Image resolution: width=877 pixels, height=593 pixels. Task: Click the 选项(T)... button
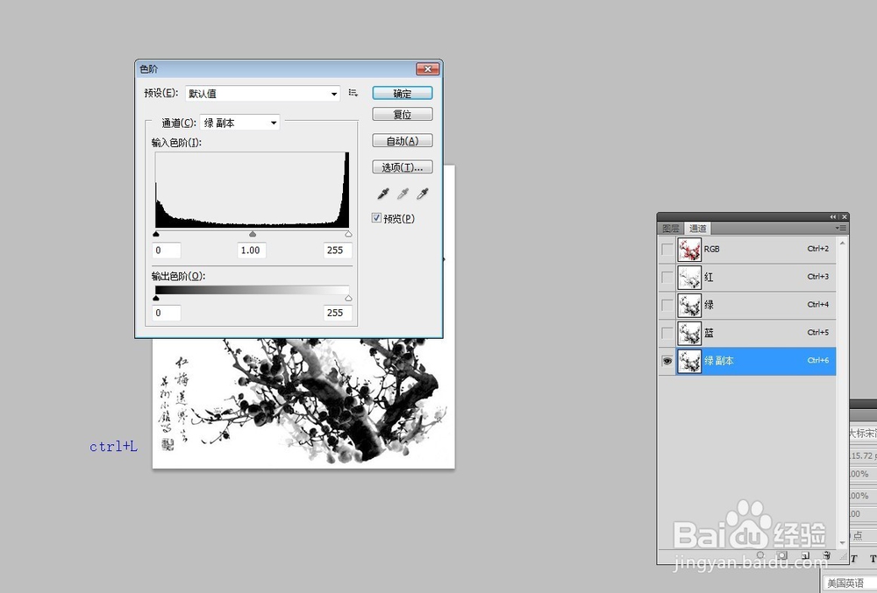coord(403,167)
